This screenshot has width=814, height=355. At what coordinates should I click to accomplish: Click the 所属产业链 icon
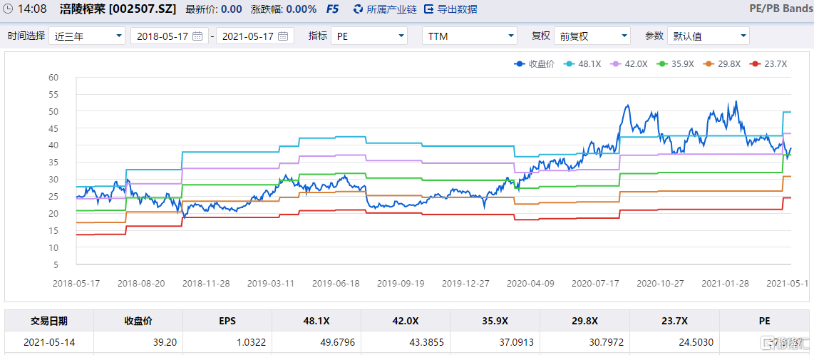coord(359,9)
